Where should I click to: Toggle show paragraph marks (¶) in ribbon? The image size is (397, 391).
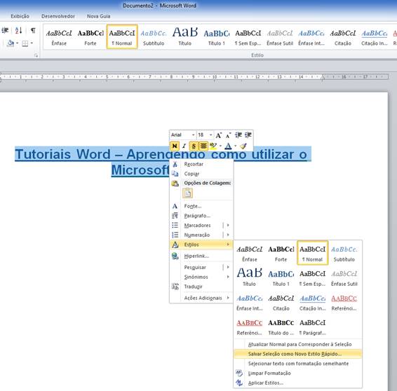(33, 31)
